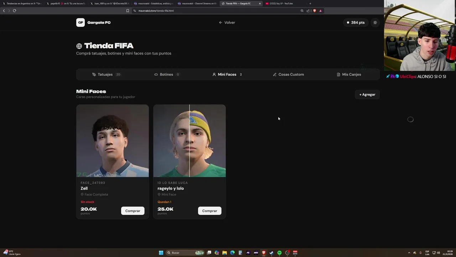Click the Gargola FC logo badge
The width and height of the screenshot is (456, 257).
[81, 22]
